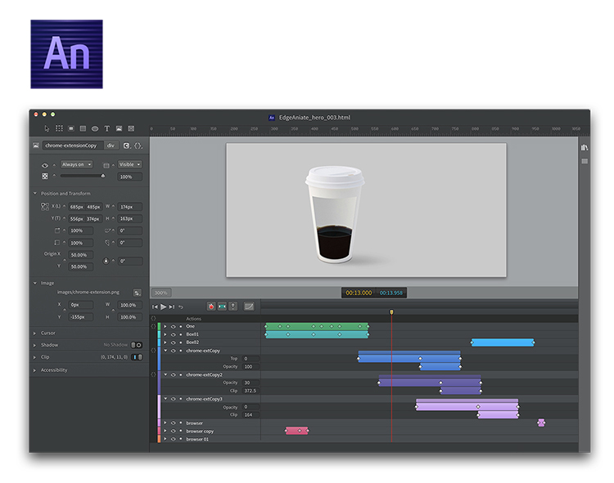Click the Image tool icon
The image size is (614, 483).
(x=119, y=128)
